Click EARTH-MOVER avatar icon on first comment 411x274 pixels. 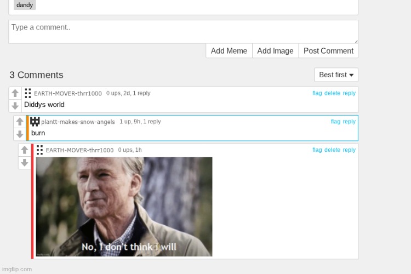point(28,93)
